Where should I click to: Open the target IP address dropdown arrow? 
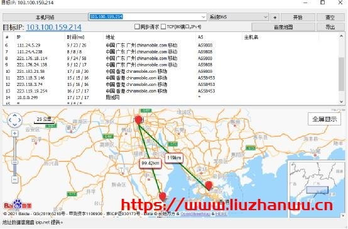point(204,17)
